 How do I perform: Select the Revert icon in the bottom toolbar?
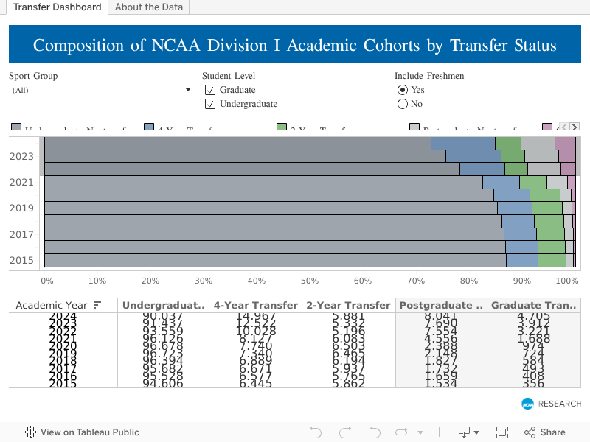coord(374,432)
